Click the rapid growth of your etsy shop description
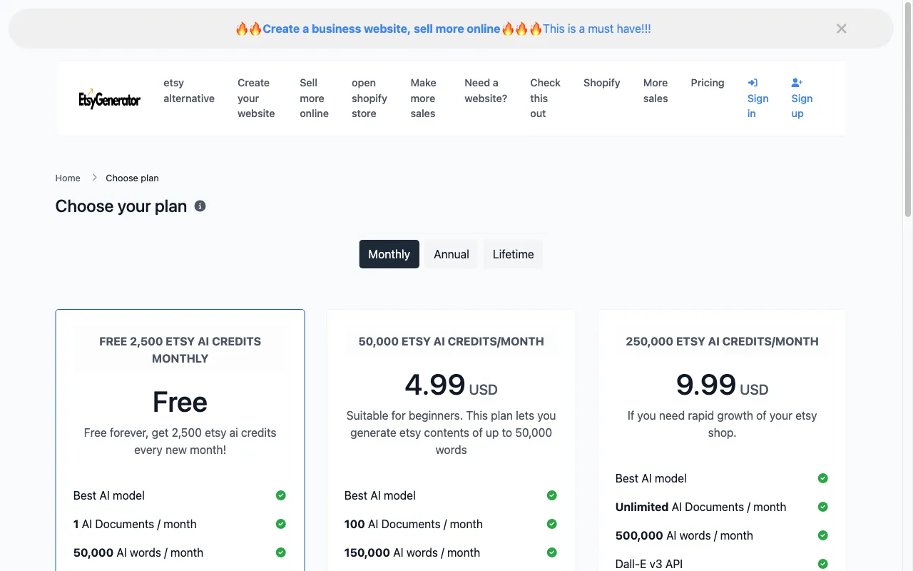The height and width of the screenshot is (571, 913). 722,424
